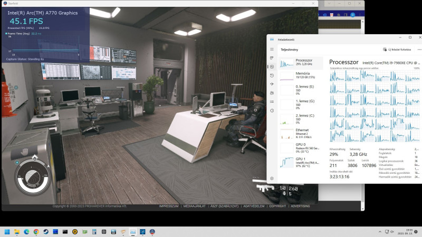Image resolution: width=422 pixels, height=237 pixels.
Task: Open the Task Manager hamburger navigation menu
Action: tap(272, 50)
